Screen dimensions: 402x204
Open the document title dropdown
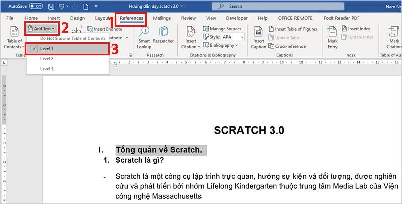tap(182, 6)
